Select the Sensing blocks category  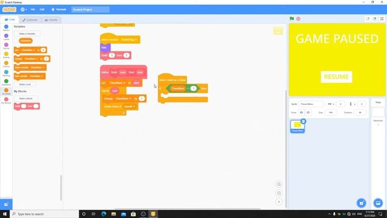tap(6, 73)
